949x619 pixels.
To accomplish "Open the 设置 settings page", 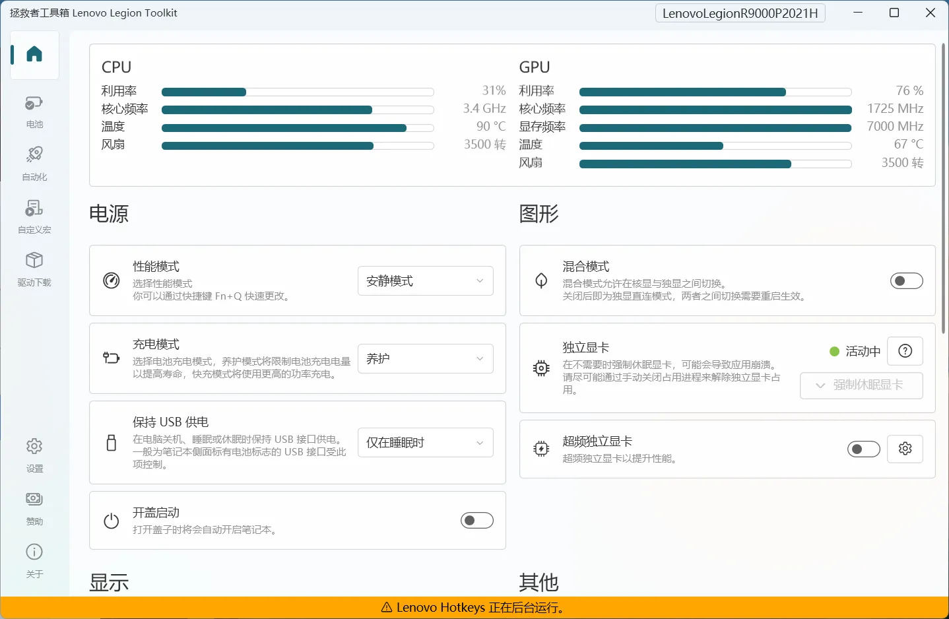I will tap(34, 455).
